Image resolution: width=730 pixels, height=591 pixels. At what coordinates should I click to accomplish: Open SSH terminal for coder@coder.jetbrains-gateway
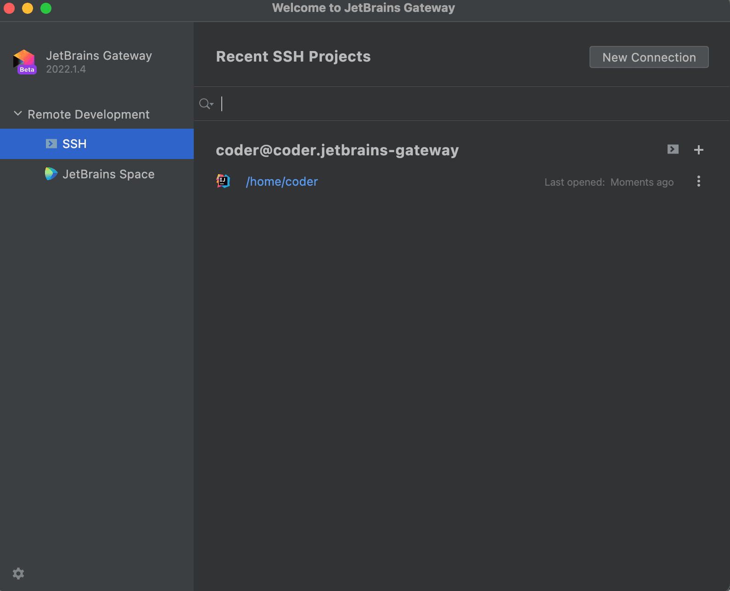coord(673,149)
